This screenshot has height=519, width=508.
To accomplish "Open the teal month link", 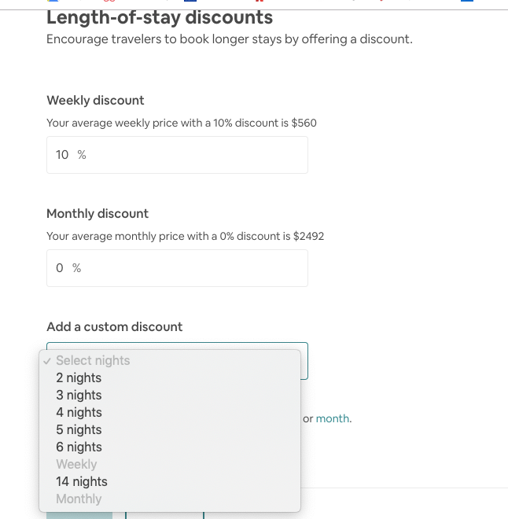I will (x=333, y=419).
